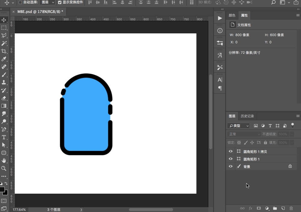Image resolution: width=301 pixels, height=212 pixels.
Task: Click the search magnifier in options bar
Action: [273, 2]
